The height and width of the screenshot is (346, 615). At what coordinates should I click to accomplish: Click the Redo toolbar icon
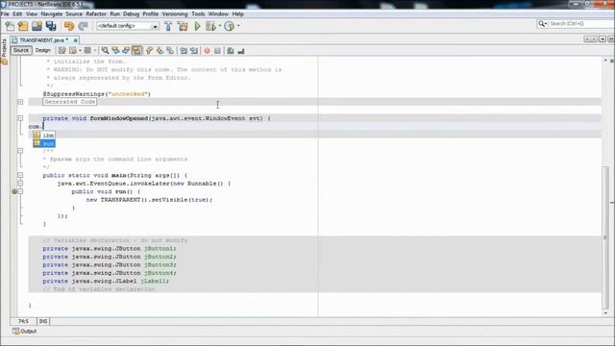(x=83, y=26)
